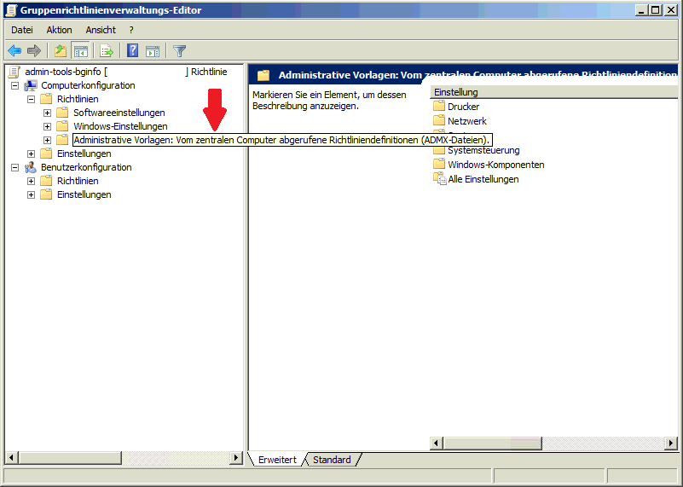Click the Export list toolbar icon

click(x=107, y=51)
